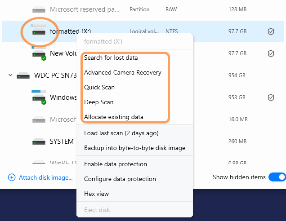The width and height of the screenshot is (286, 221).
Task: Click the RAW file system cell
Action: 171,9
